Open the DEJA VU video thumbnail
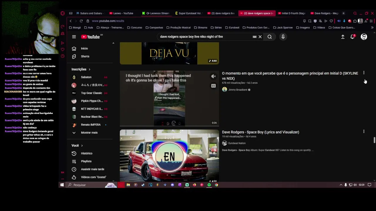This screenshot has width=376, height=211. tap(169, 53)
